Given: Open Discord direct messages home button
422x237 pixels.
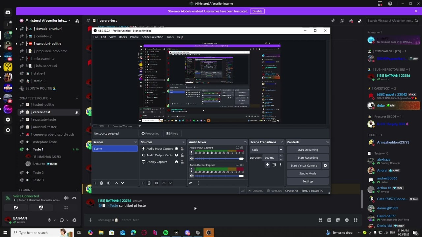Looking at the screenshot, I should pyautogui.click(x=8, y=13).
